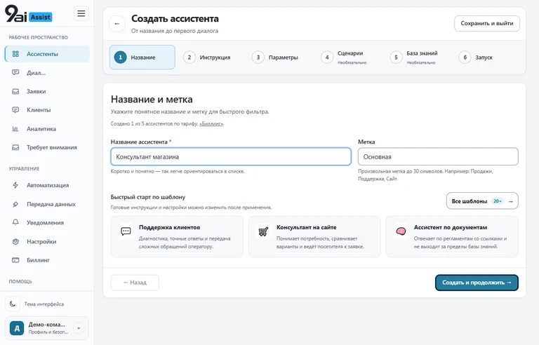Click the Заявки inbox icon
Screen dimensions: 539x345
[x=15, y=91]
